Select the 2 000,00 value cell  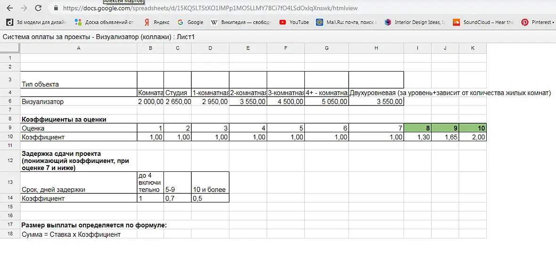(x=150, y=102)
